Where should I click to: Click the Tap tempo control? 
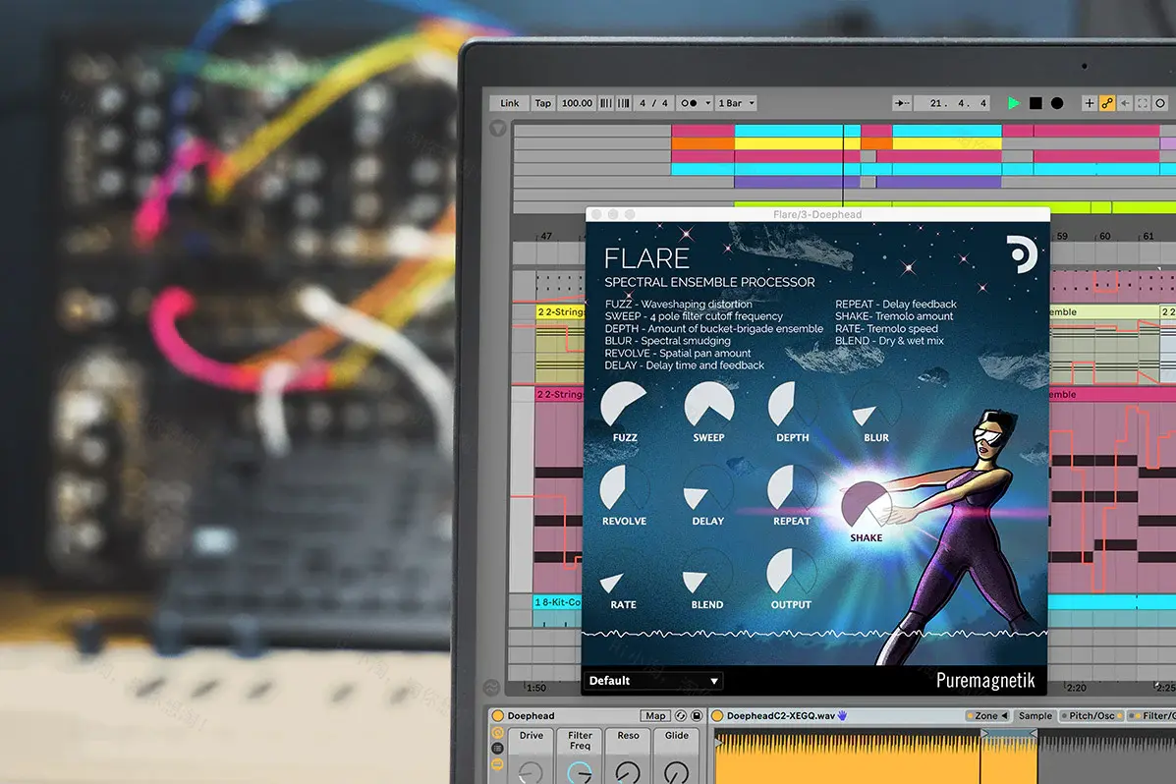tap(542, 102)
